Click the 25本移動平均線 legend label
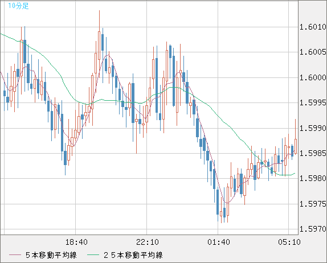The width and height of the screenshot is (327, 263). [133, 255]
